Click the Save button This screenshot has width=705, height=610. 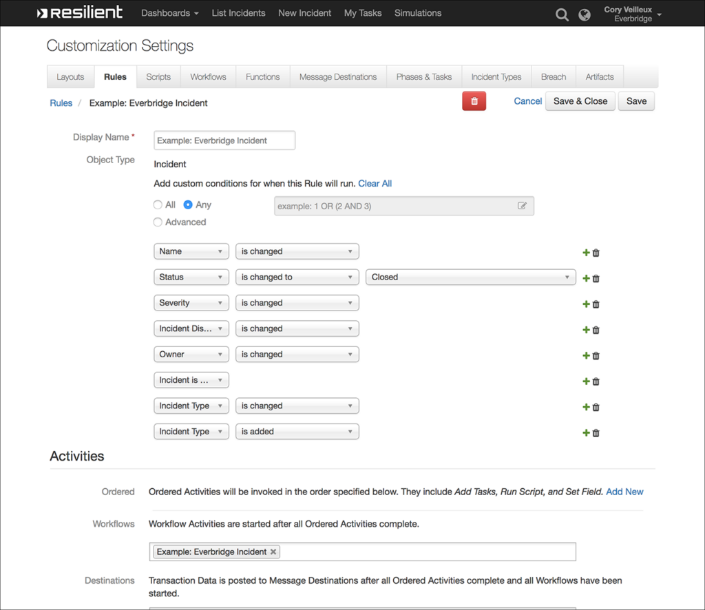636,101
